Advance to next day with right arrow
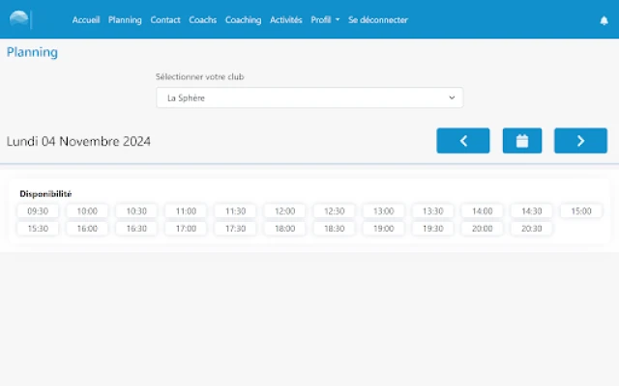The width and height of the screenshot is (619, 386). coord(580,141)
